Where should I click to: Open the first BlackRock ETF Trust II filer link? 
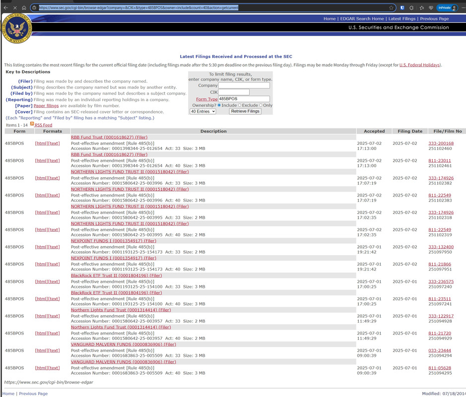[116, 275]
